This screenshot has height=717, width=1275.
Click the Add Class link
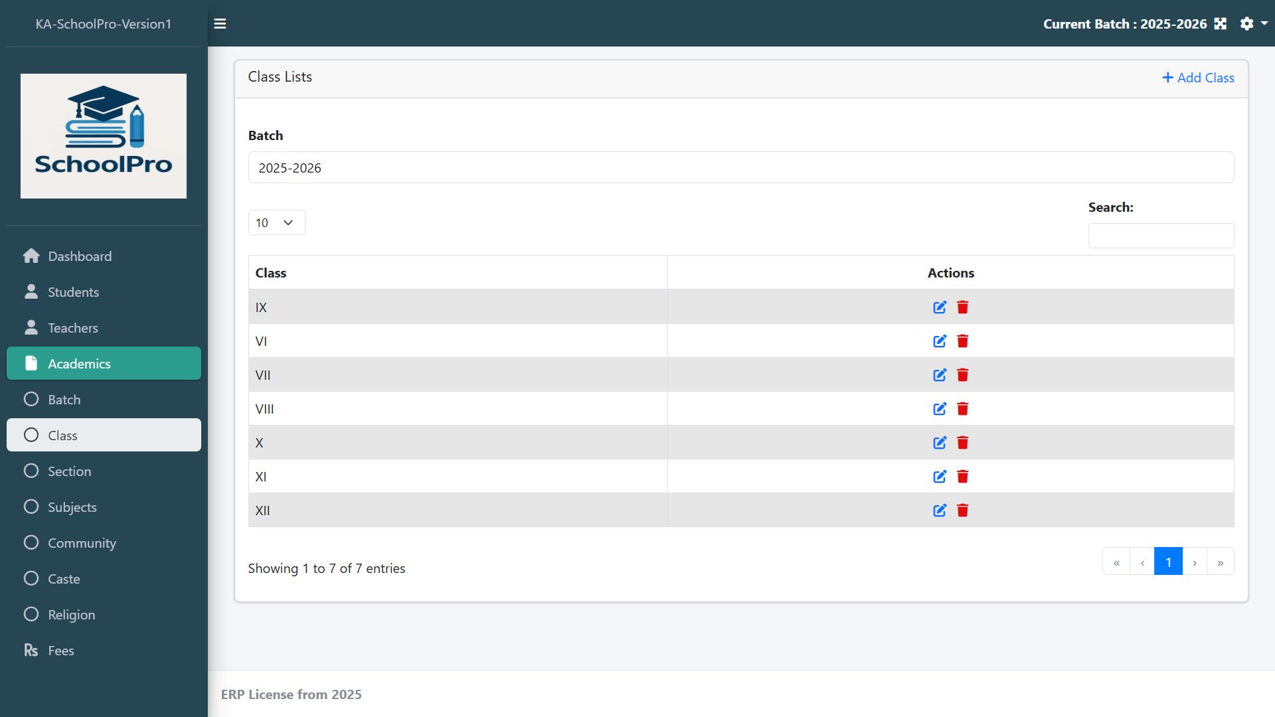click(1198, 78)
